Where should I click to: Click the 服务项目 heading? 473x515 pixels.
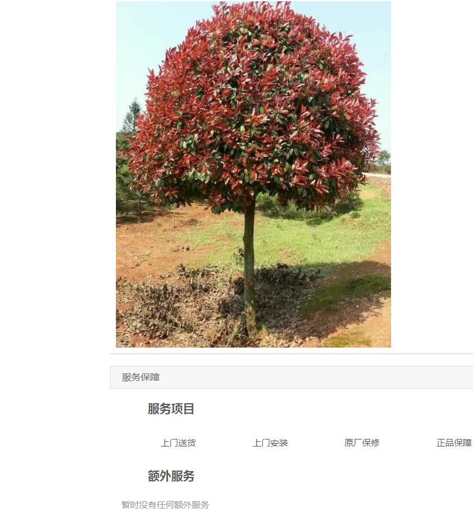171,409
